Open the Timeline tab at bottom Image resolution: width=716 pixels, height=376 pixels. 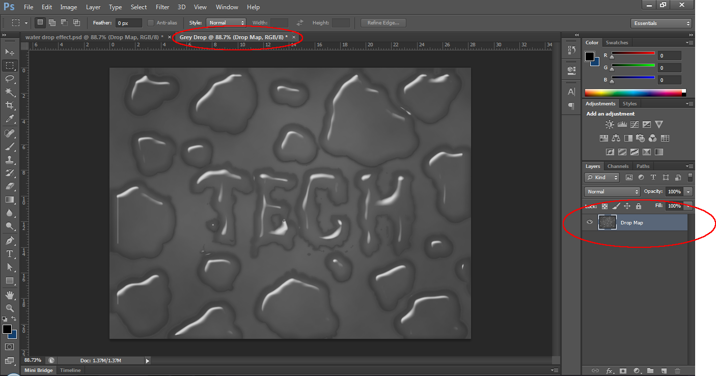tap(70, 370)
